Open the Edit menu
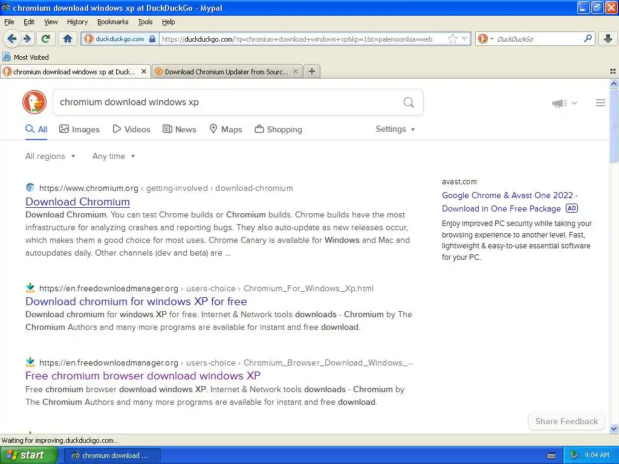 pos(29,22)
